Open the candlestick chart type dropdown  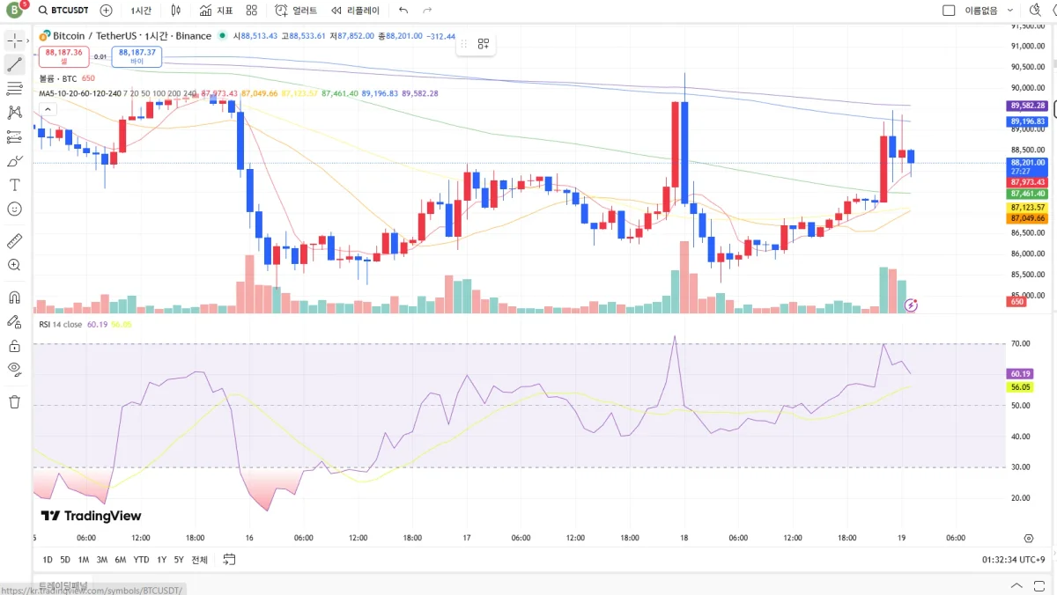(x=176, y=11)
